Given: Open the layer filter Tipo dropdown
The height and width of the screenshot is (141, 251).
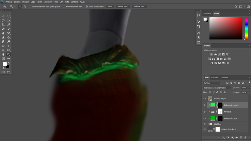Looking at the screenshot, I should click(212, 83).
